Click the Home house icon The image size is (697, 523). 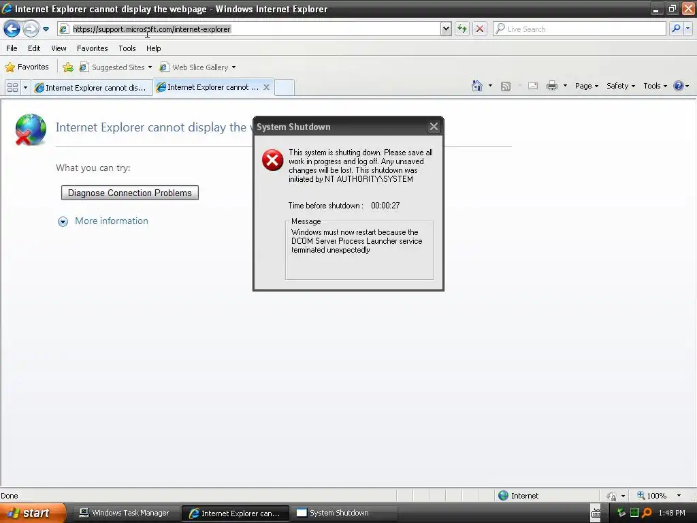coord(477,86)
